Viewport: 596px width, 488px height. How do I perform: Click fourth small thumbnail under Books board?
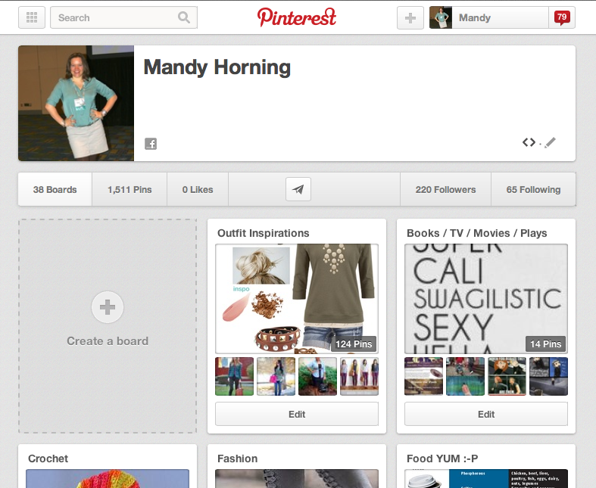[548, 376]
